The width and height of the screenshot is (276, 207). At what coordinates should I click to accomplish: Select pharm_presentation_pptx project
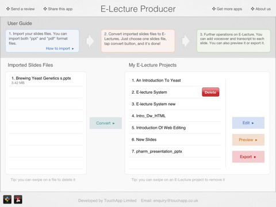175,151
